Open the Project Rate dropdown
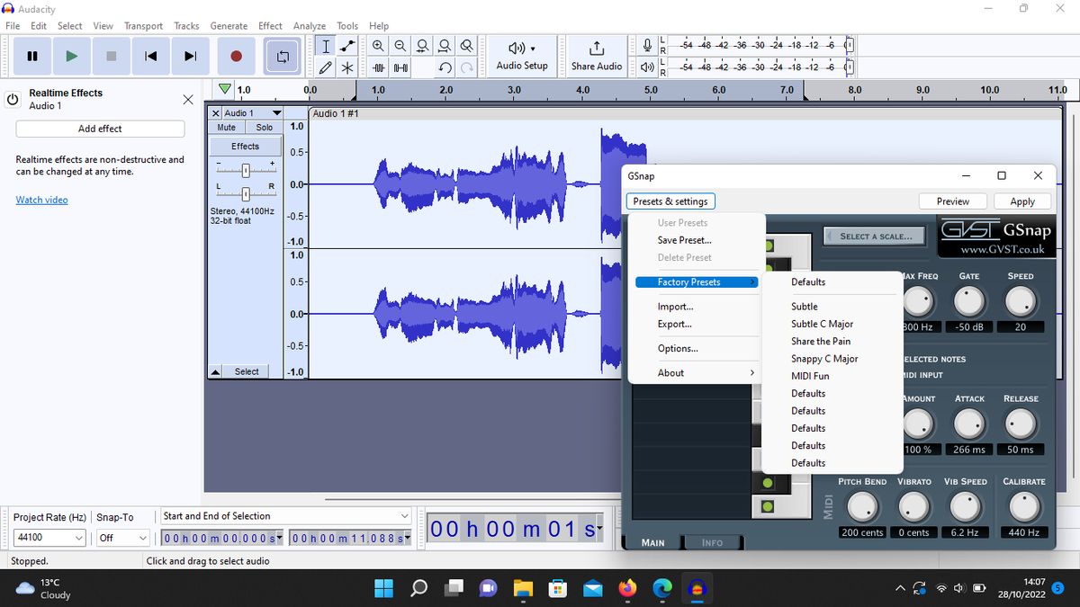The height and width of the screenshot is (607, 1080). 49,537
